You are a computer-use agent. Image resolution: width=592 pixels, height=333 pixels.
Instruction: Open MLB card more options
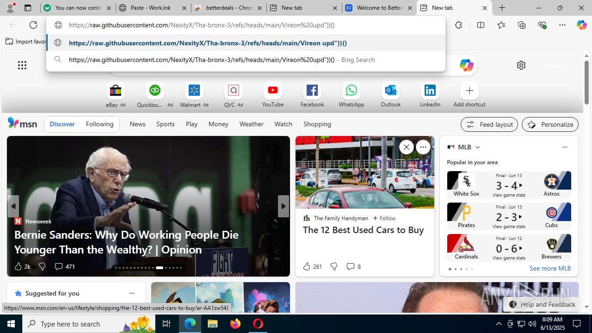point(564,147)
